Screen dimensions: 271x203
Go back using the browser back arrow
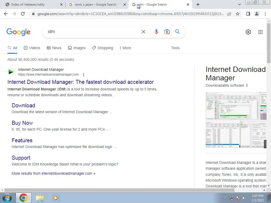pyautogui.click(x=6, y=14)
